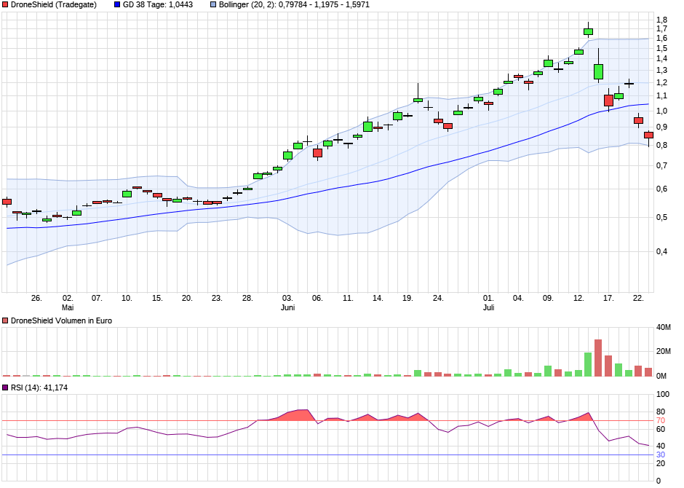684x488 pixels.
Task: Click the highest green candlestick above 1,7
Action: tap(588, 31)
